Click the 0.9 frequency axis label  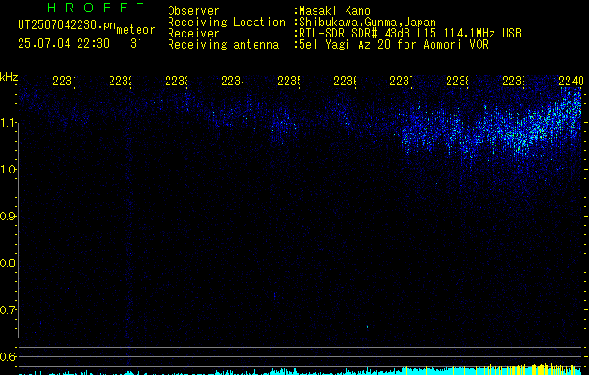(x=7, y=217)
